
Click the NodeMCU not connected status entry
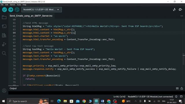(x=150, y=96)
